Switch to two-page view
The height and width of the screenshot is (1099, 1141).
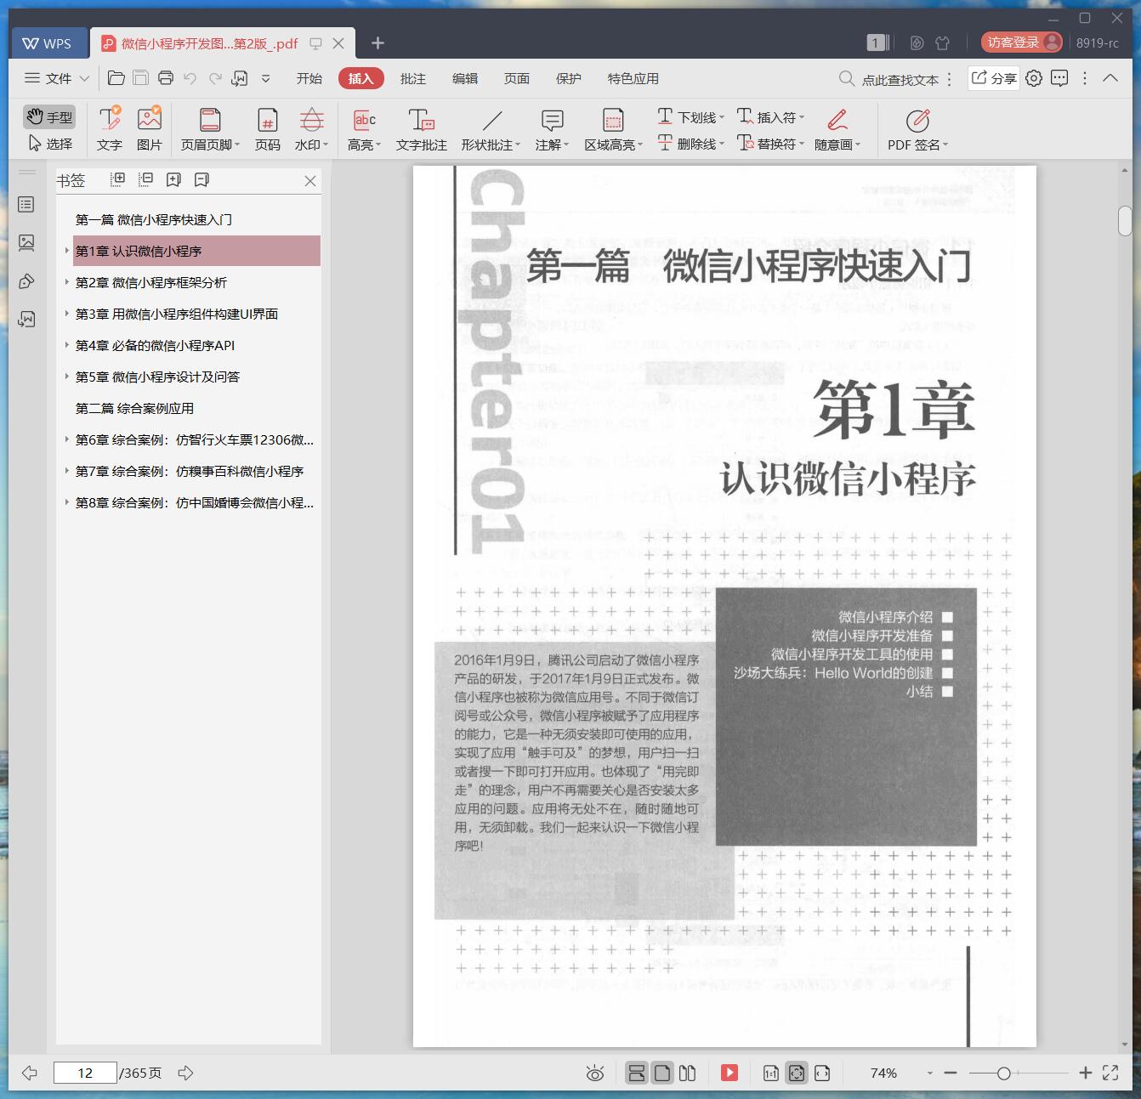[688, 1073]
